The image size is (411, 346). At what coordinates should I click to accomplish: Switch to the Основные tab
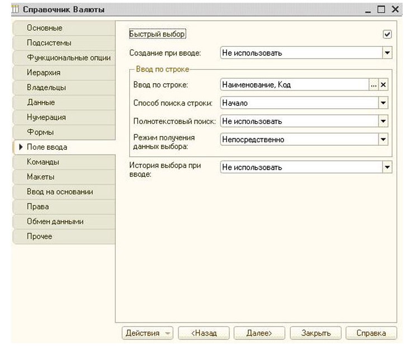(x=45, y=28)
